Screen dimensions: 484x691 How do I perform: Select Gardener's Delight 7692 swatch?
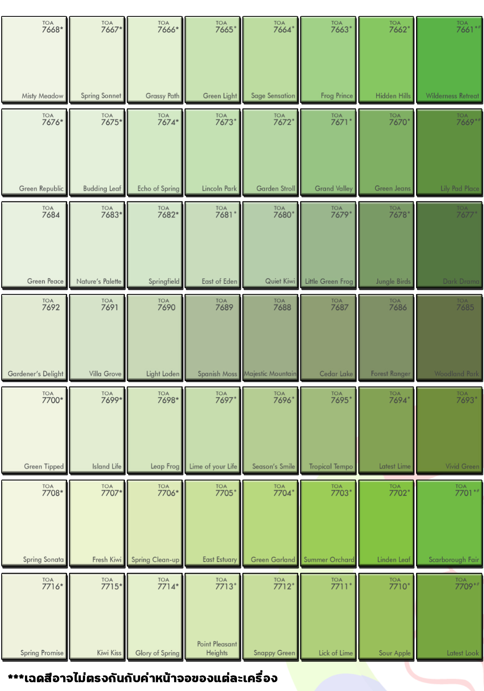(34, 338)
